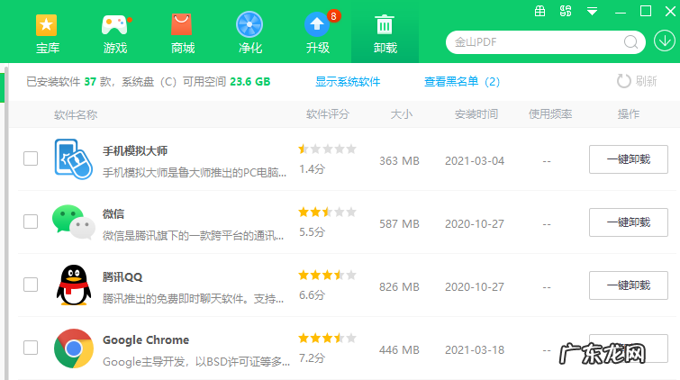Tick the checkbox for 腾讯QQ

[31, 285]
